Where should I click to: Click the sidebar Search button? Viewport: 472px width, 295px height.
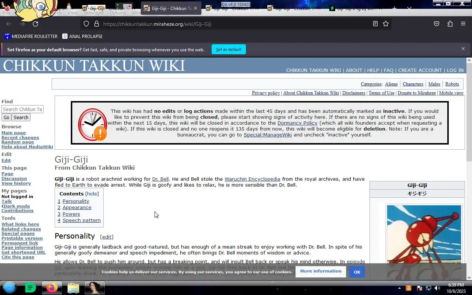tap(21, 117)
